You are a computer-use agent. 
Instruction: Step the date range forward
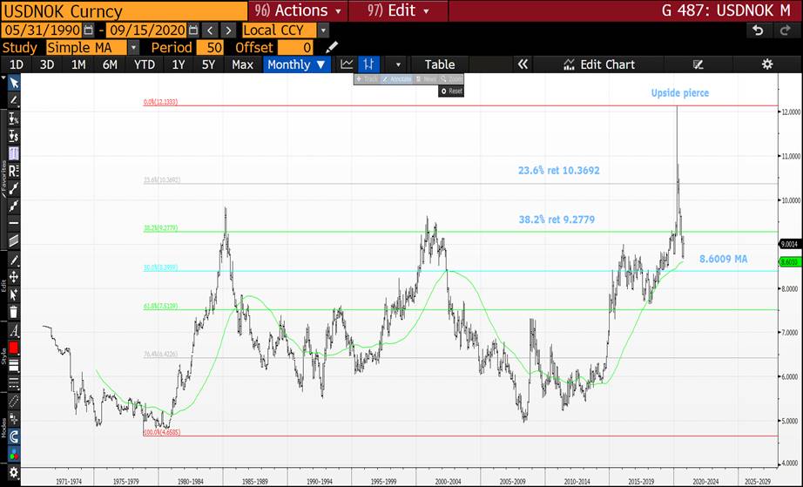coord(228,30)
